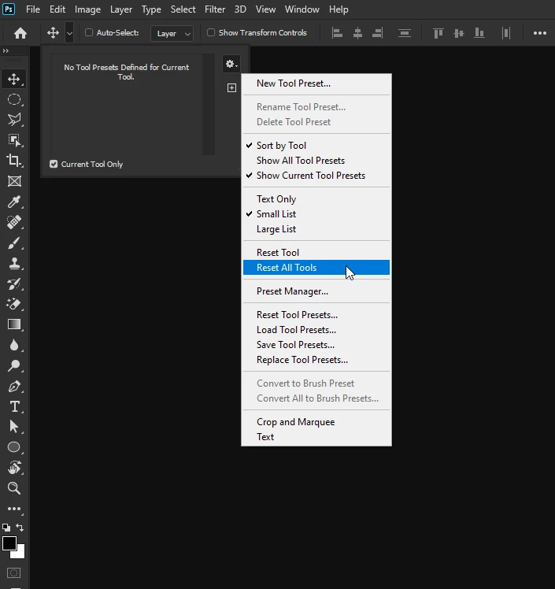
Task: Open the Layer auto-select dropdown
Action: point(172,33)
